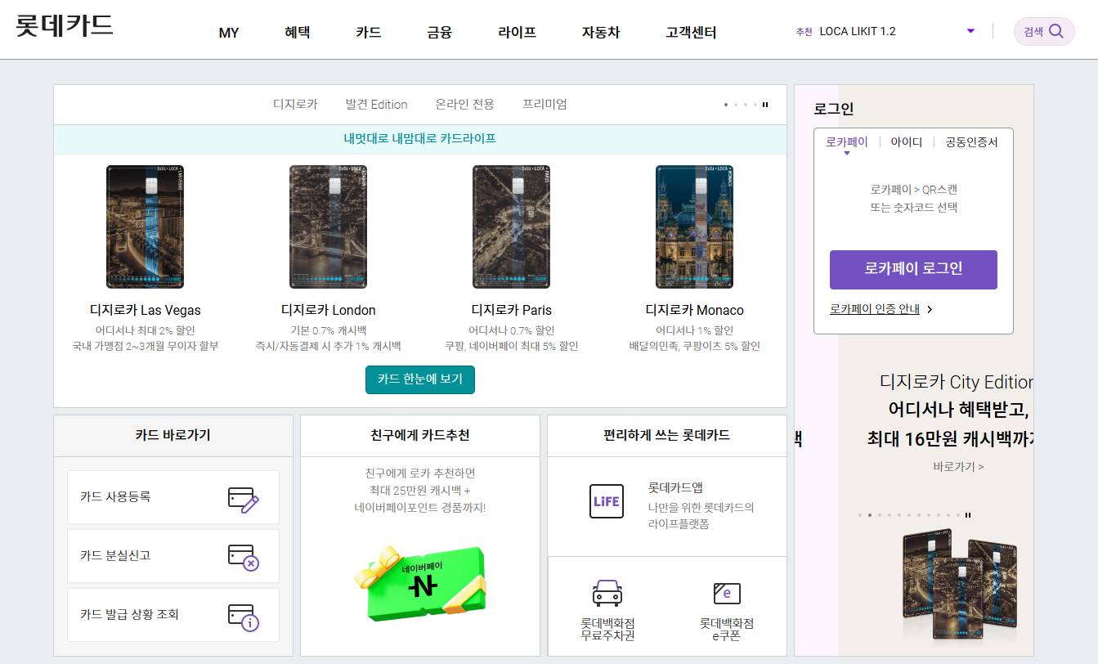
Task: Switch to the 발견 Edition tab
Action: (x=376, y=105)
